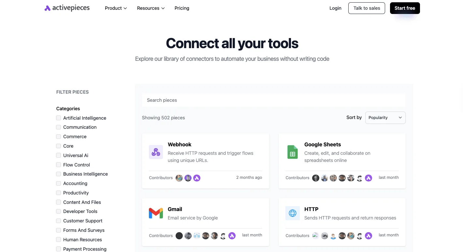The image size is (463, 252).
Task: Click first contributor avatar on HTTP card
Action: (316, 236)
